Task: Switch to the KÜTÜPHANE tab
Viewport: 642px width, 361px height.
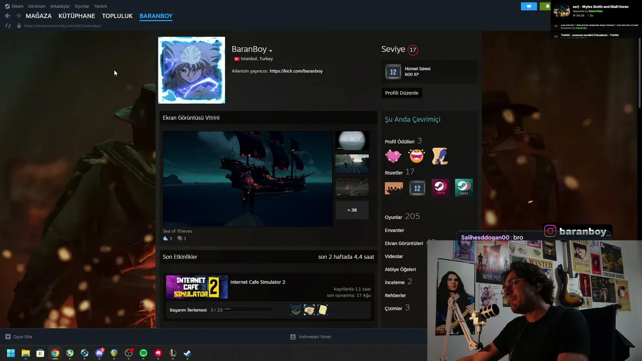Action: click(77, 16)
